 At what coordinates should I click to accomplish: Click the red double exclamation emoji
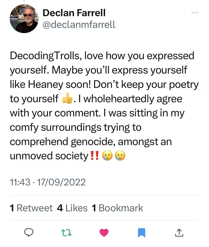click(94, 156)
